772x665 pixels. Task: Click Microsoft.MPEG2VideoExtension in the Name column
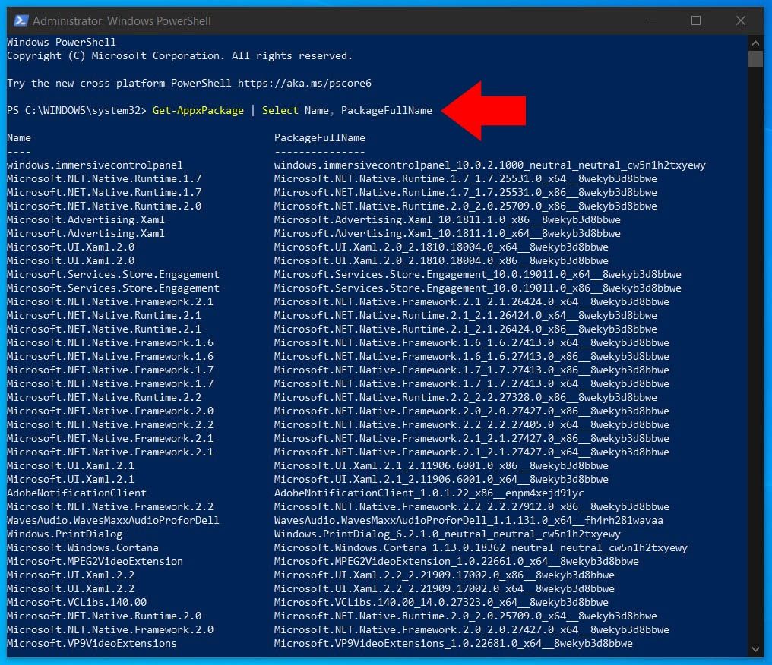[x=94, y=561]
